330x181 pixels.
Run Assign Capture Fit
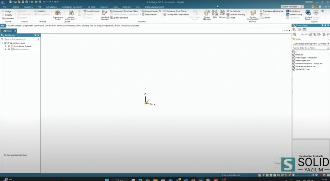pos(151,11)
